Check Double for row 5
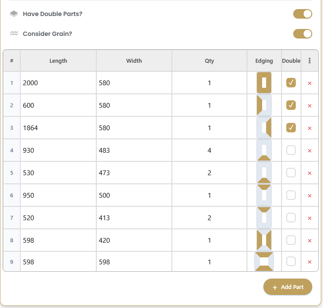 [291, 173]
